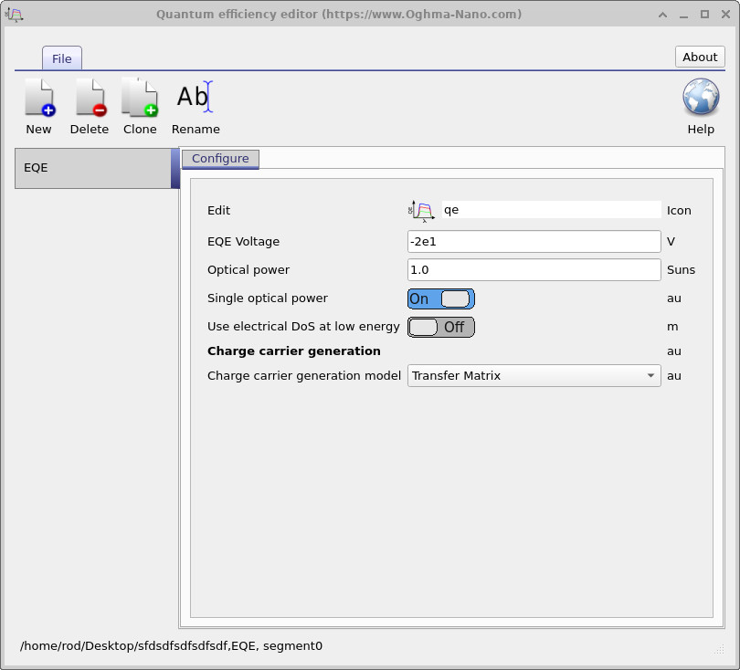Focus the Optical power text box
Viewport: 740px width, 670px height.
pyautogui.click(x=534, y=270)
